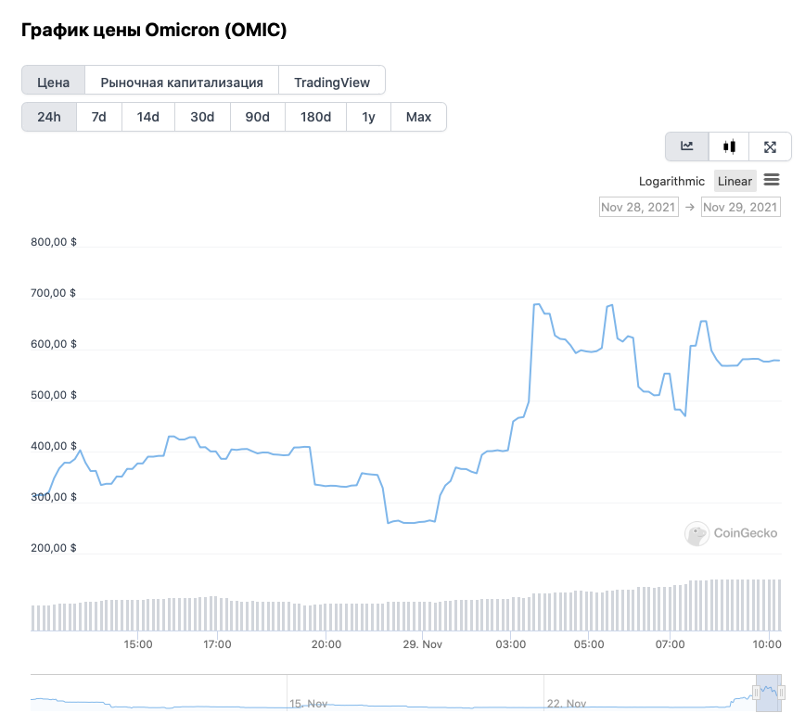
Task: Select the Linear scale option
Action: (x=735, y=181)
